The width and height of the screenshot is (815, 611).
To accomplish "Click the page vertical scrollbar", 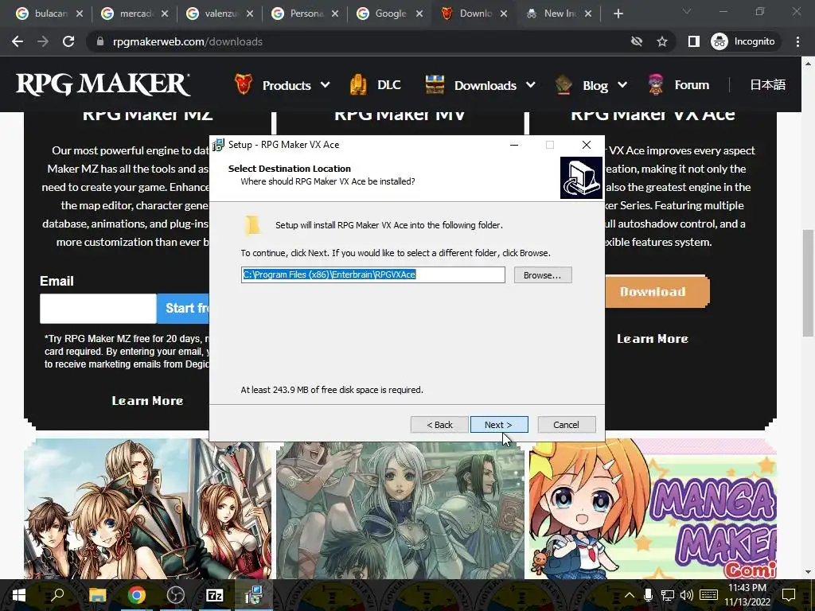I will click(x=808, y=283).
